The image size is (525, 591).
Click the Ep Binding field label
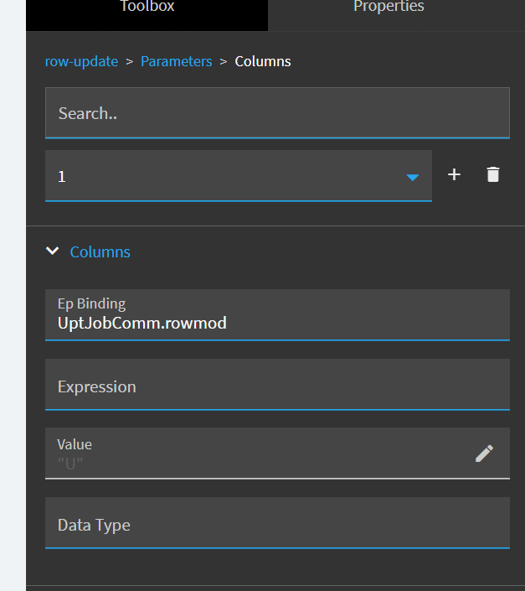pos(91,303)
